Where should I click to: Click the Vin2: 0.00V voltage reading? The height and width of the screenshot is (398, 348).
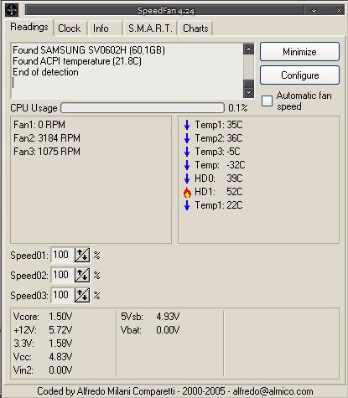[43, 370]
